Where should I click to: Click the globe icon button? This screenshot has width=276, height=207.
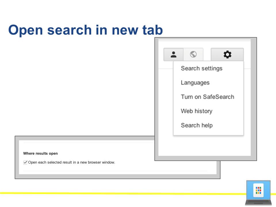(x=193, y=54)
